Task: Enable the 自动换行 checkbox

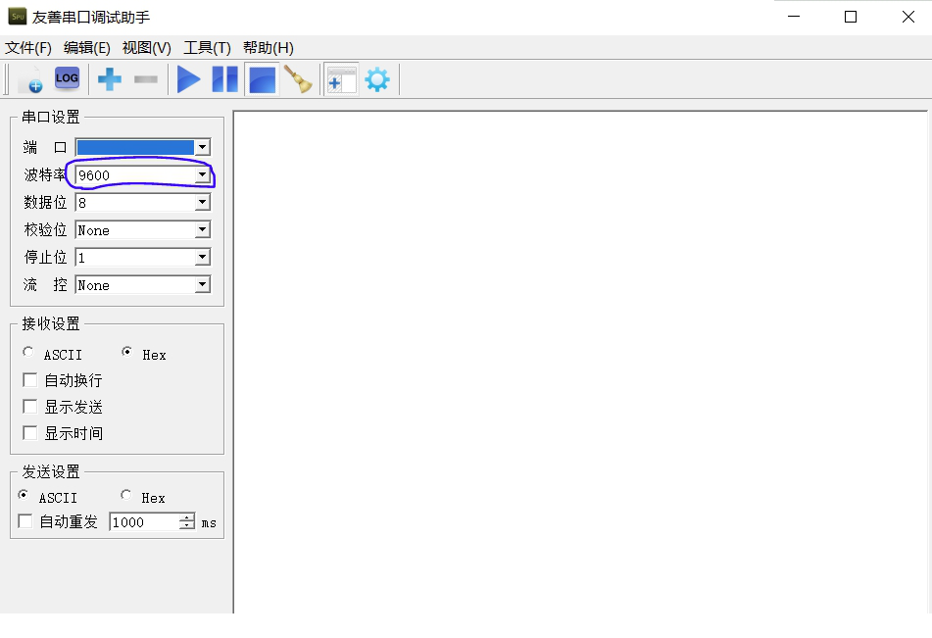Action: tap(29, 379)
